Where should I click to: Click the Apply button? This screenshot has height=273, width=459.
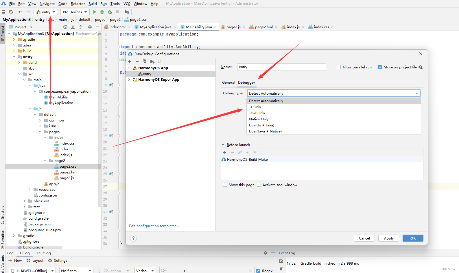pyautogui.click(x=389, y=238)
